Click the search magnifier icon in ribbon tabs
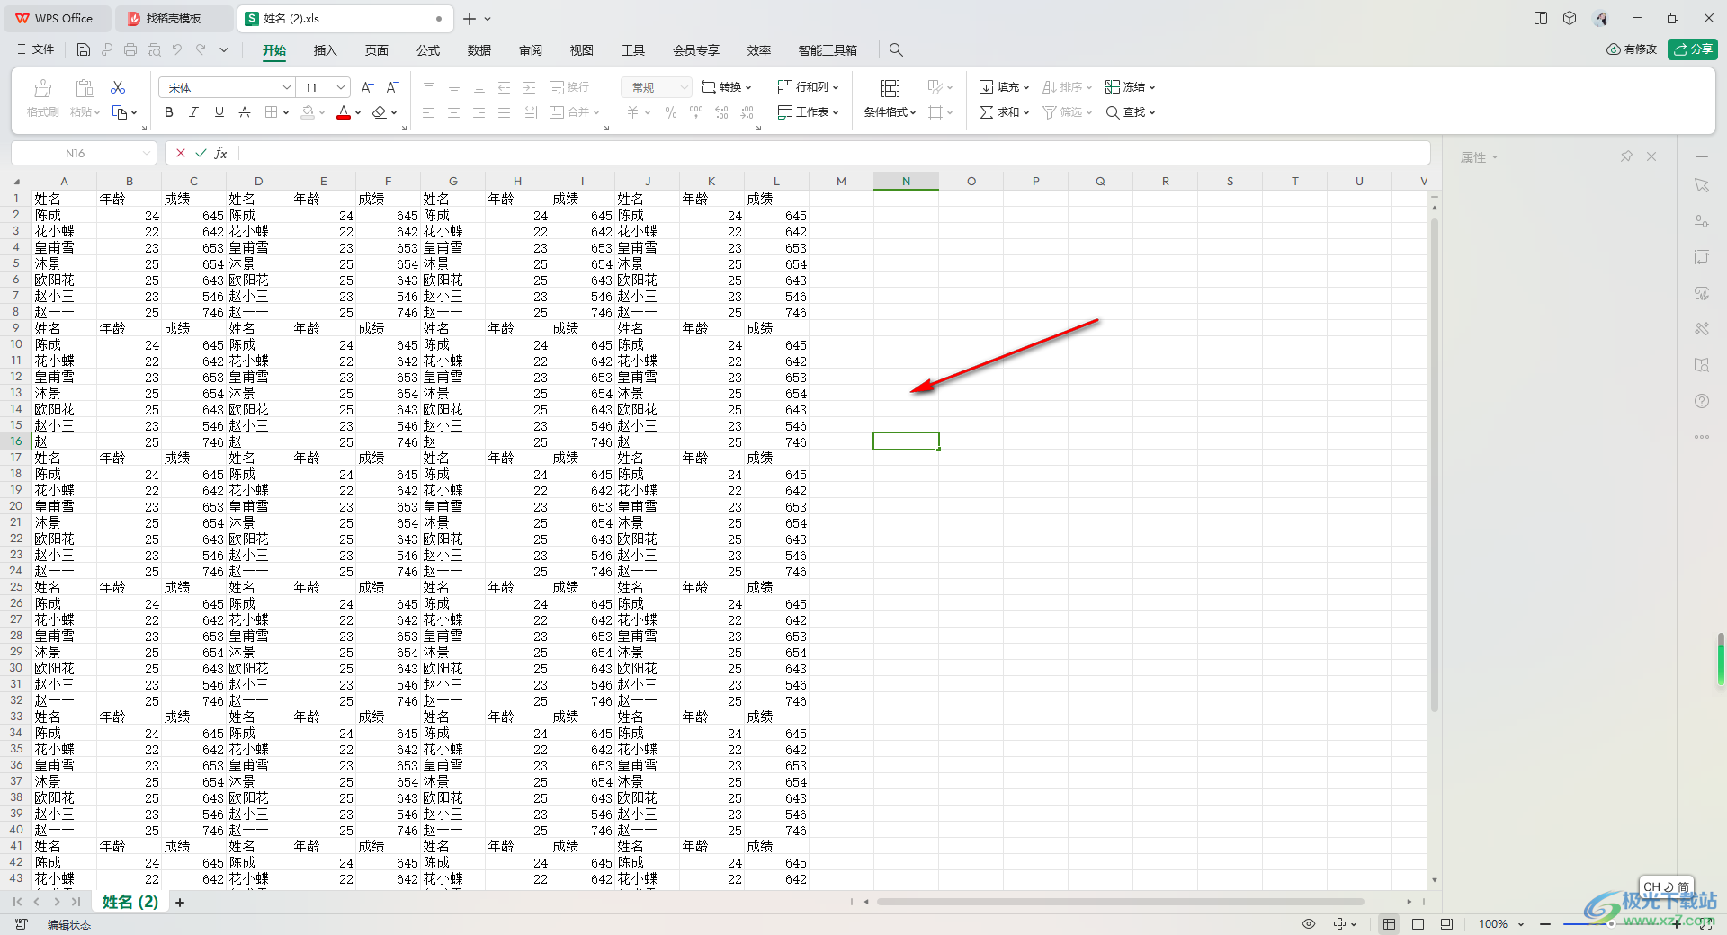The width and height of the screenshot is (1727, 935). pyautogui.click(x=896, y=50)
